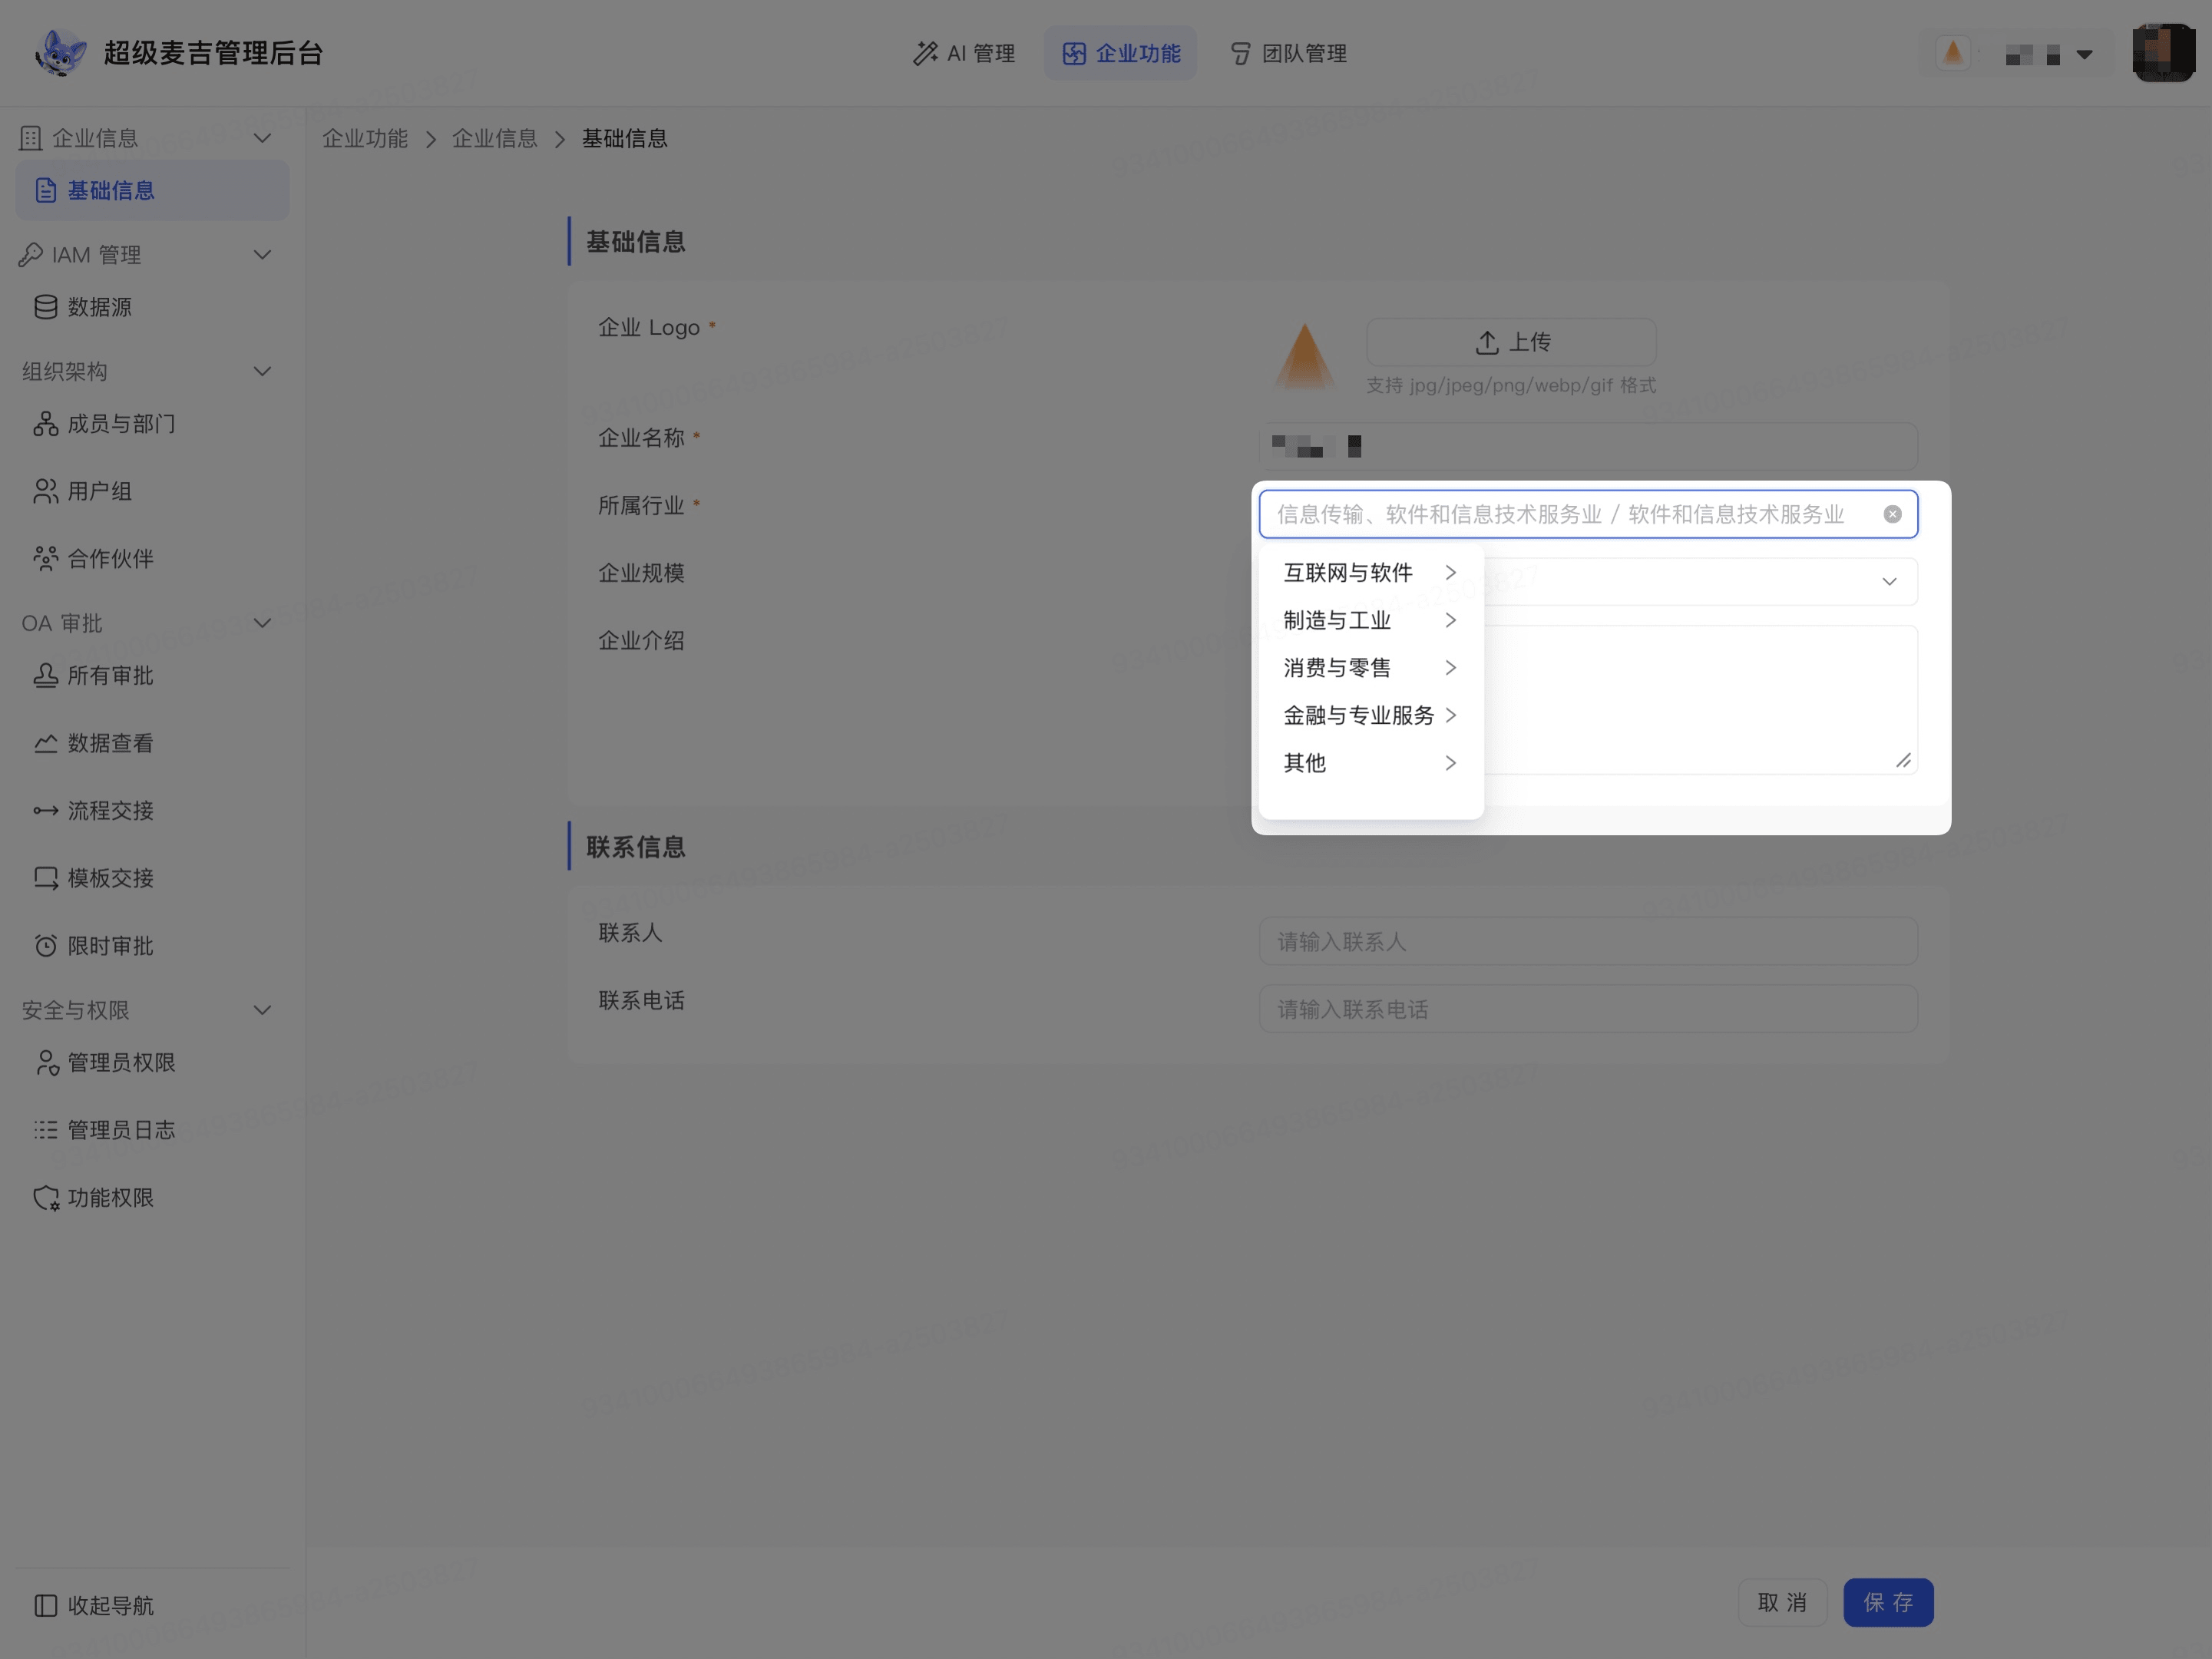Click the 成员与部门 org icon
2212x1659 pixels.
pyautogui.click(x=46, y=424)
